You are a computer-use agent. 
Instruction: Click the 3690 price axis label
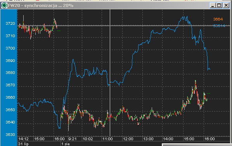pos(10,61)
